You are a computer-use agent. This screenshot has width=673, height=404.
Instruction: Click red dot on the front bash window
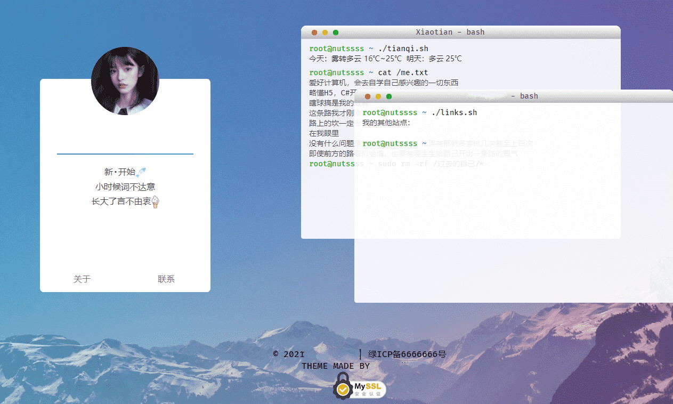[x=368, y=96]
